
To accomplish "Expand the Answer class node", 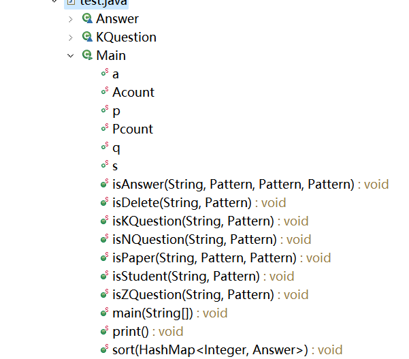I will coord(70,19).
